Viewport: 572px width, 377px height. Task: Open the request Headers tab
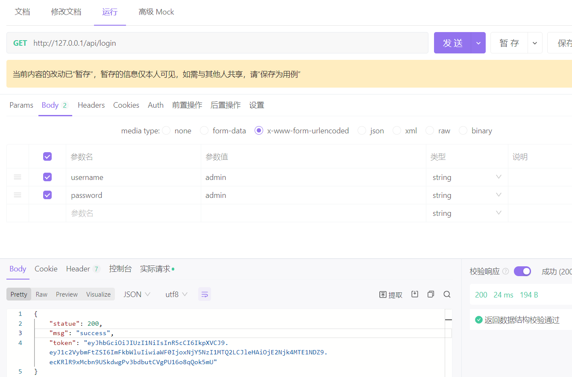point(91,105)
